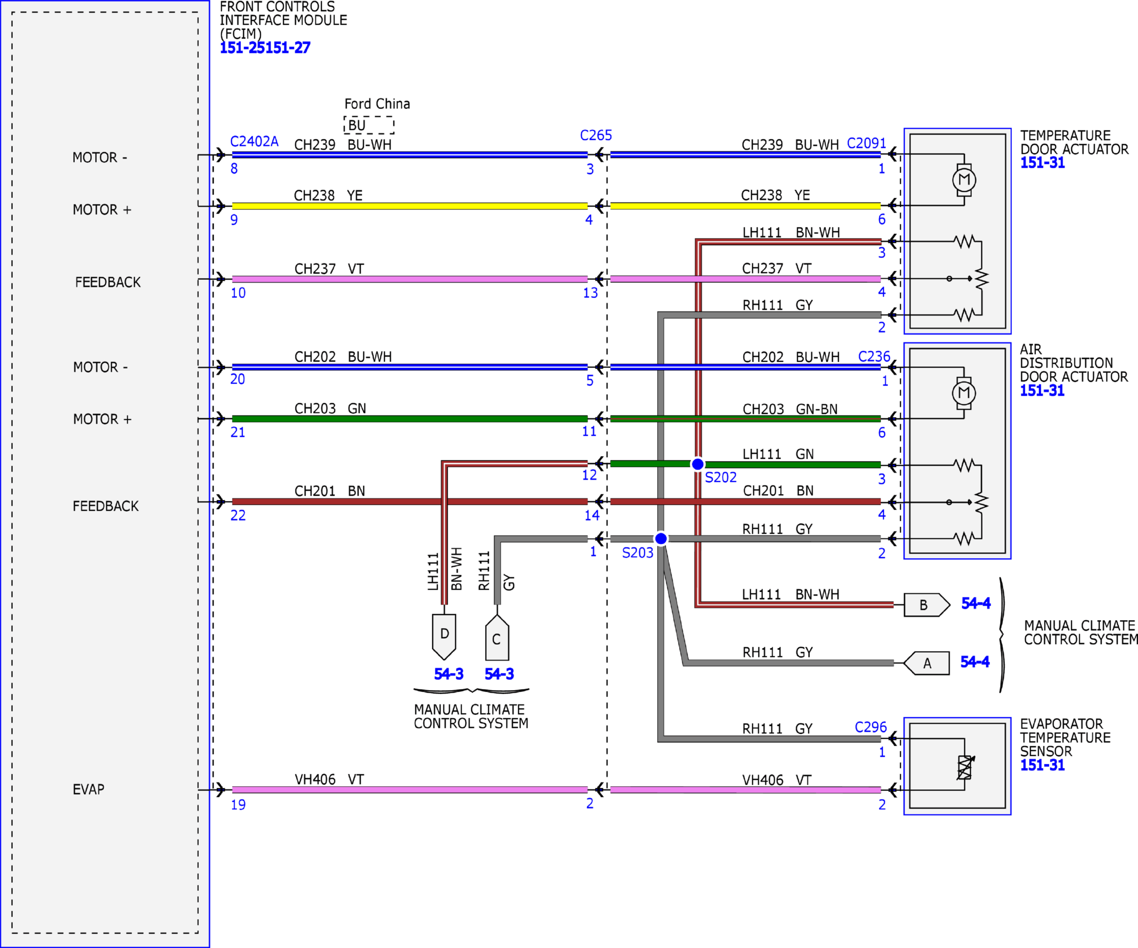Click the C2091 connector label

point(867,143)
